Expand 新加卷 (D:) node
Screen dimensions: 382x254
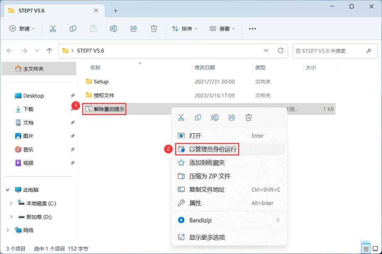coord(11,217)
